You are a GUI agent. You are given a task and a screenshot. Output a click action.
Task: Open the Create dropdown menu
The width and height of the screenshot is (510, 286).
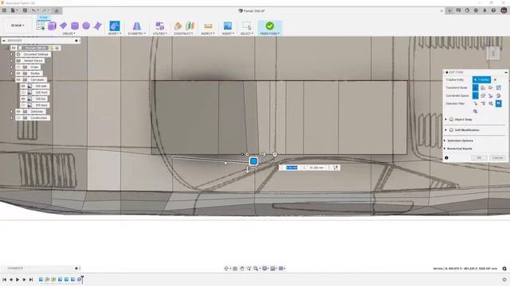(69, 33)
